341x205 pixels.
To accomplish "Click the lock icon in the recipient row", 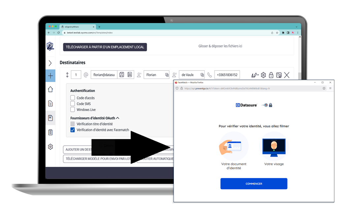I will pyautogui.click(x=271, y=75).
